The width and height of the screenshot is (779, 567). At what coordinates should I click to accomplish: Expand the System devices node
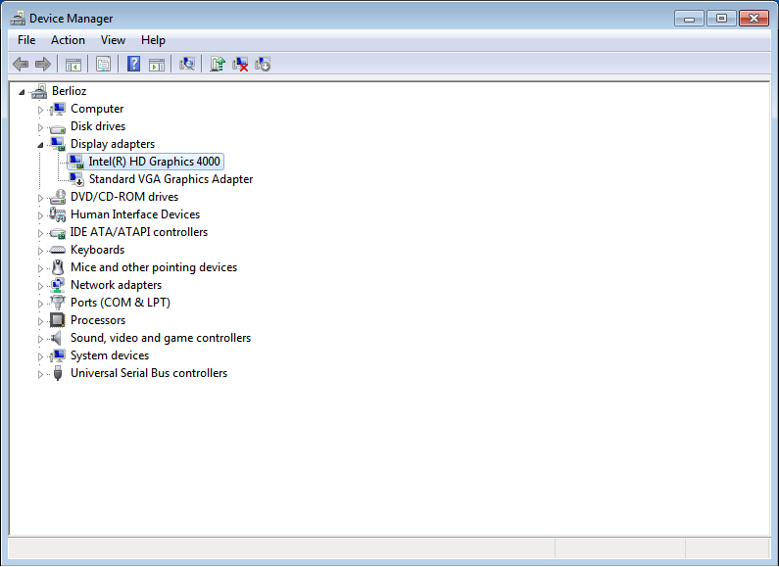point(40,356)
